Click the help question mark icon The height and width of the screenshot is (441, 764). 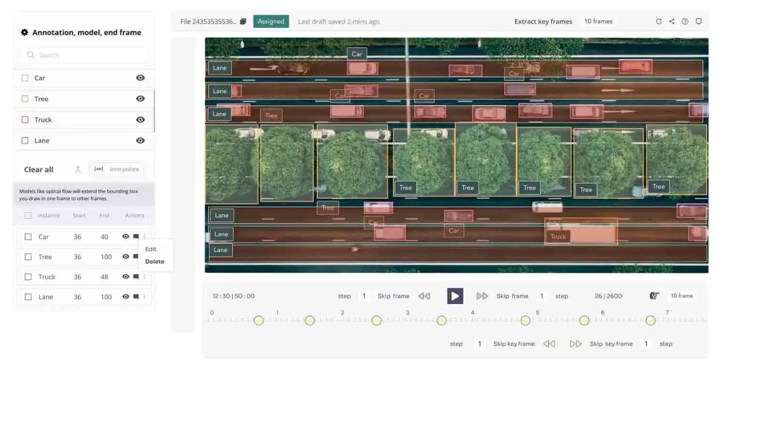coord(685,21)
